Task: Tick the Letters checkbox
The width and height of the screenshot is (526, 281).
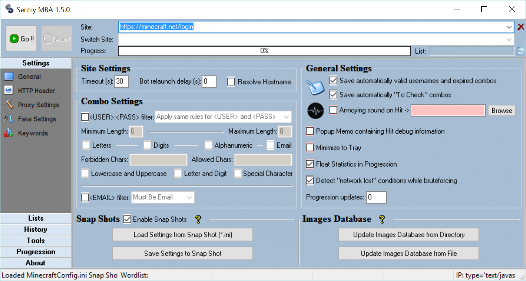Action: pos(86,145)
